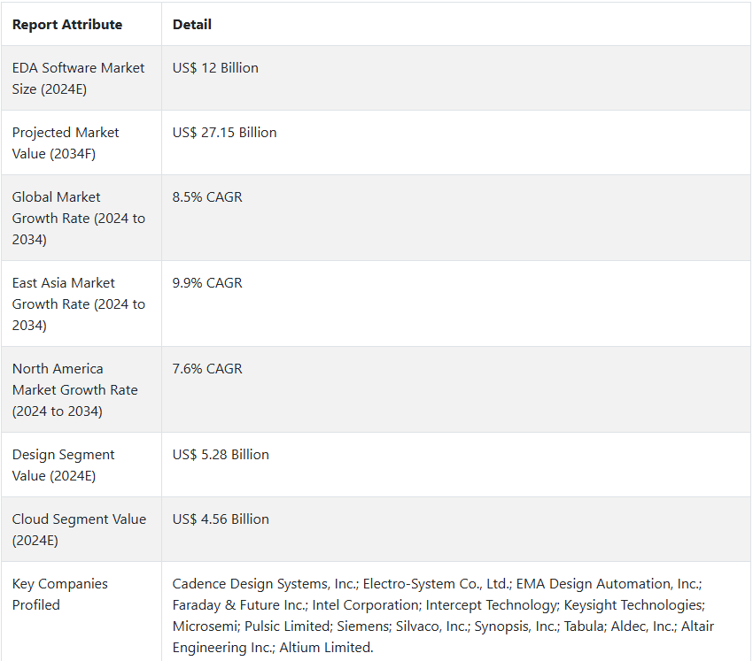
Task: Click the 8.5% CAGR value
Action: 207,197
